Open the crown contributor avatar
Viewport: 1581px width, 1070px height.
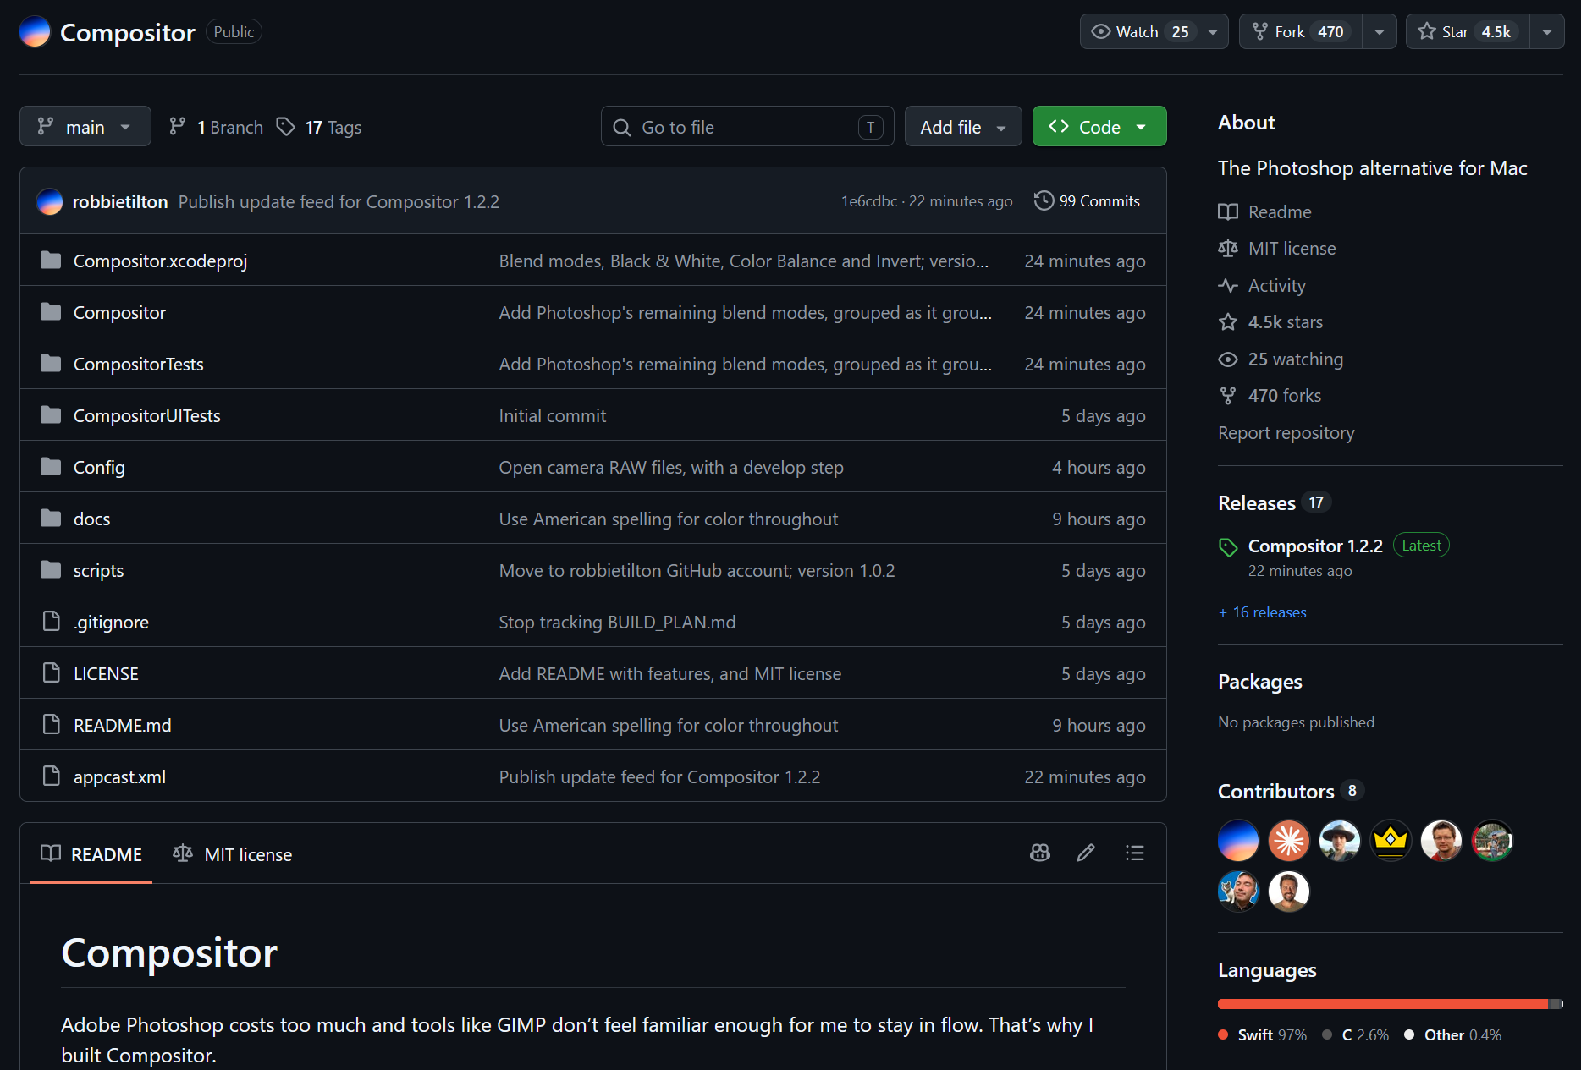click(x=1391, y=841)
